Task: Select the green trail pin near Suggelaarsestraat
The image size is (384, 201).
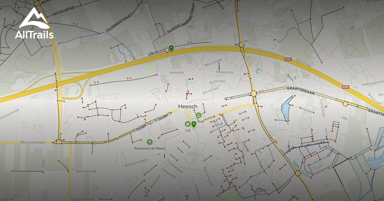Action: coord(171,48)
